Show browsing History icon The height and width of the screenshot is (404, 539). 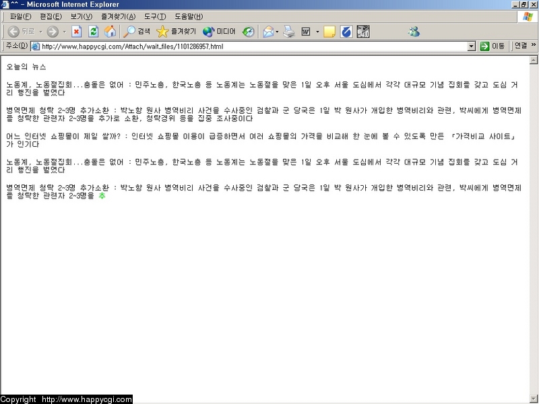tap(248, 32)
